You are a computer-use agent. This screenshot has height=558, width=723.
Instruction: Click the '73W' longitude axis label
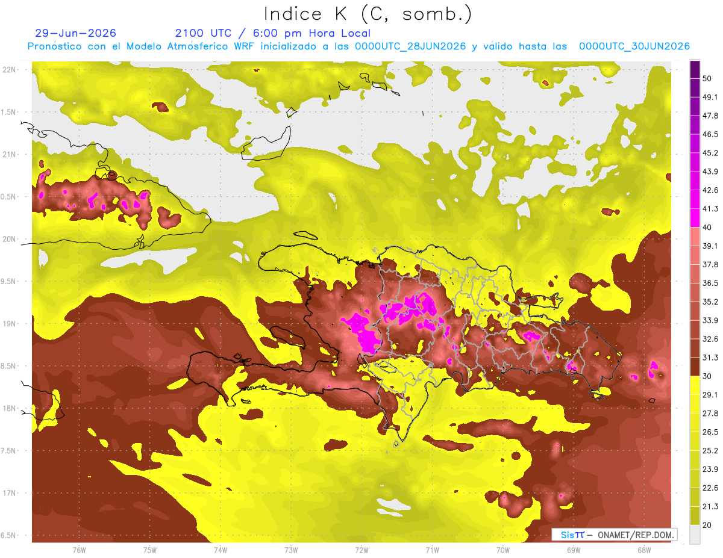coord(291,550)
